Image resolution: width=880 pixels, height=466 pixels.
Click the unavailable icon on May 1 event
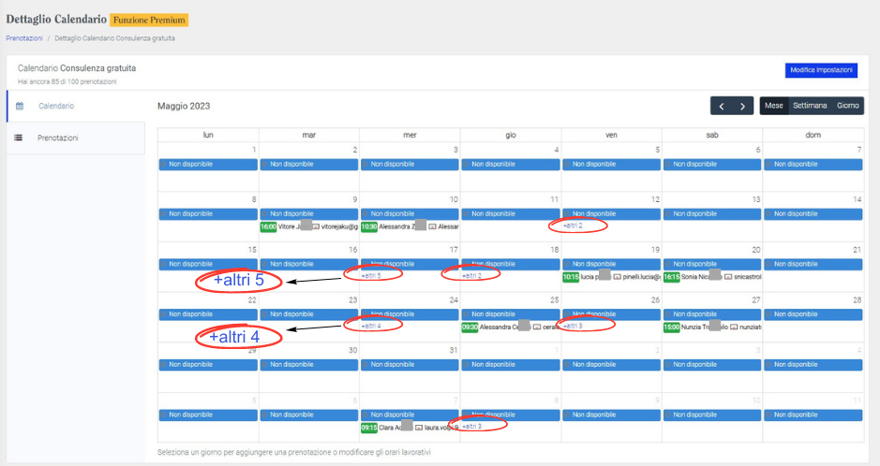click(x=164, y=165)
